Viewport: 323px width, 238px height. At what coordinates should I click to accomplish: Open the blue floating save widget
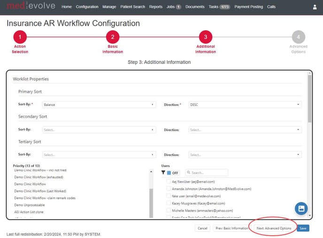tap(301, 208)
